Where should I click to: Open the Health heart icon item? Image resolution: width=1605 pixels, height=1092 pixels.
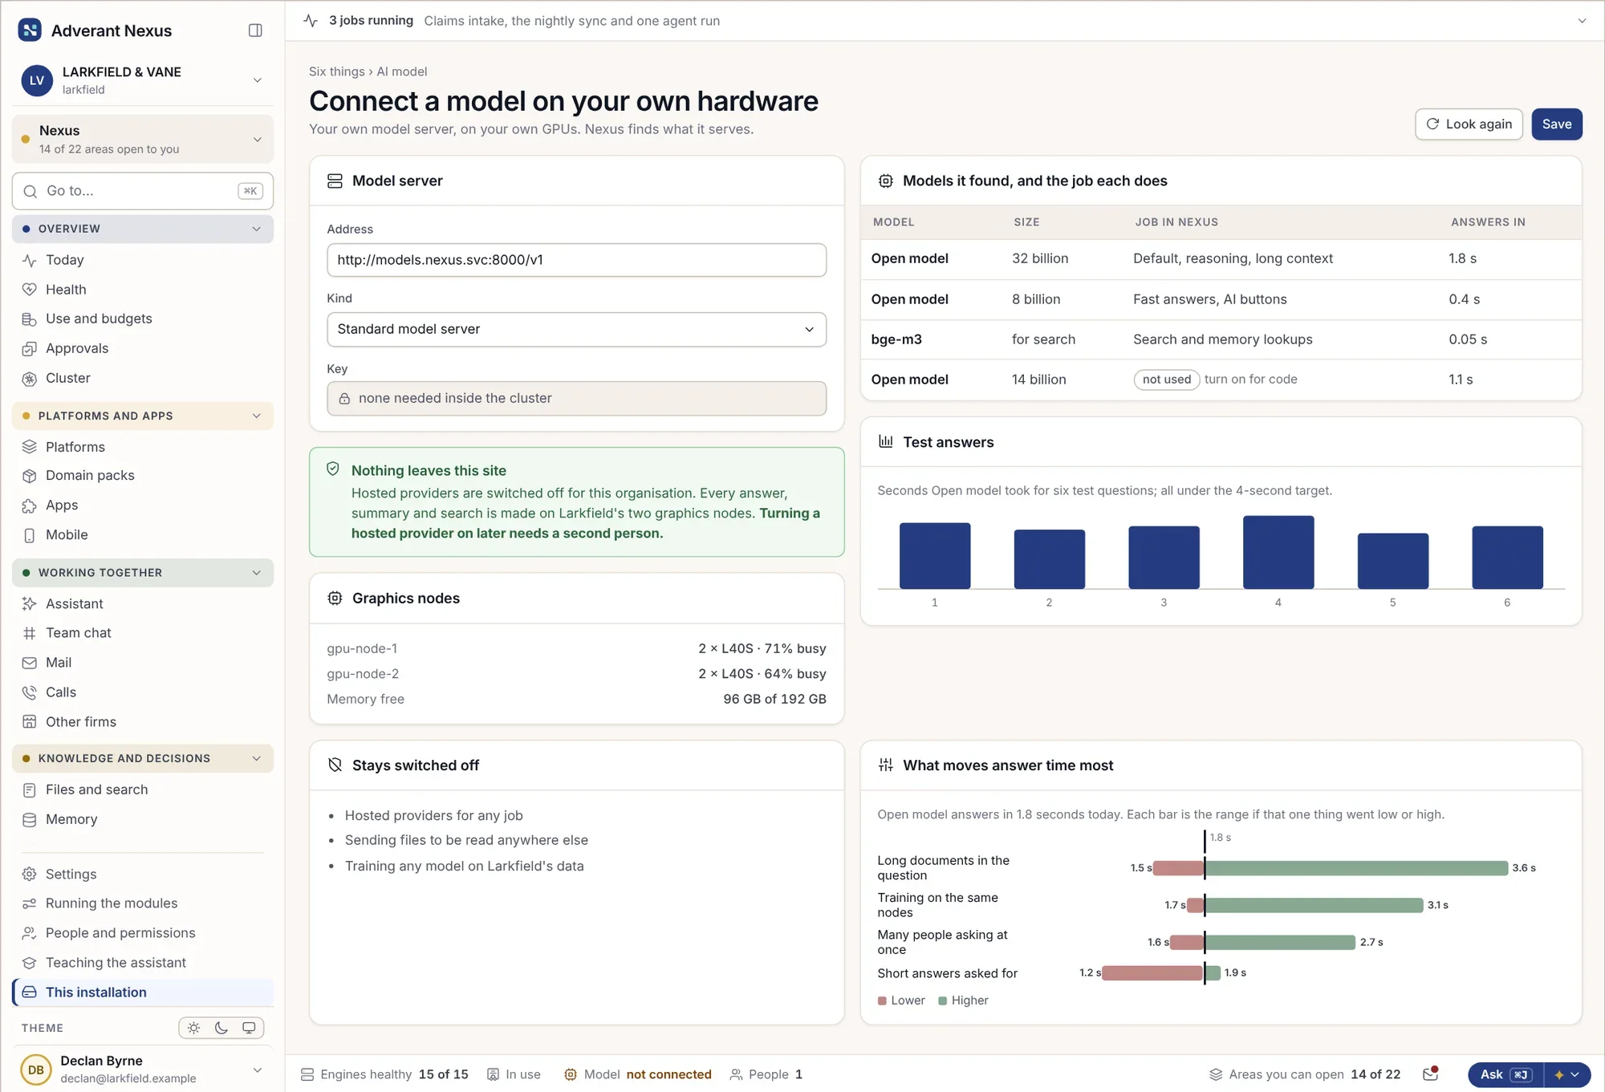tap(29, 290)
